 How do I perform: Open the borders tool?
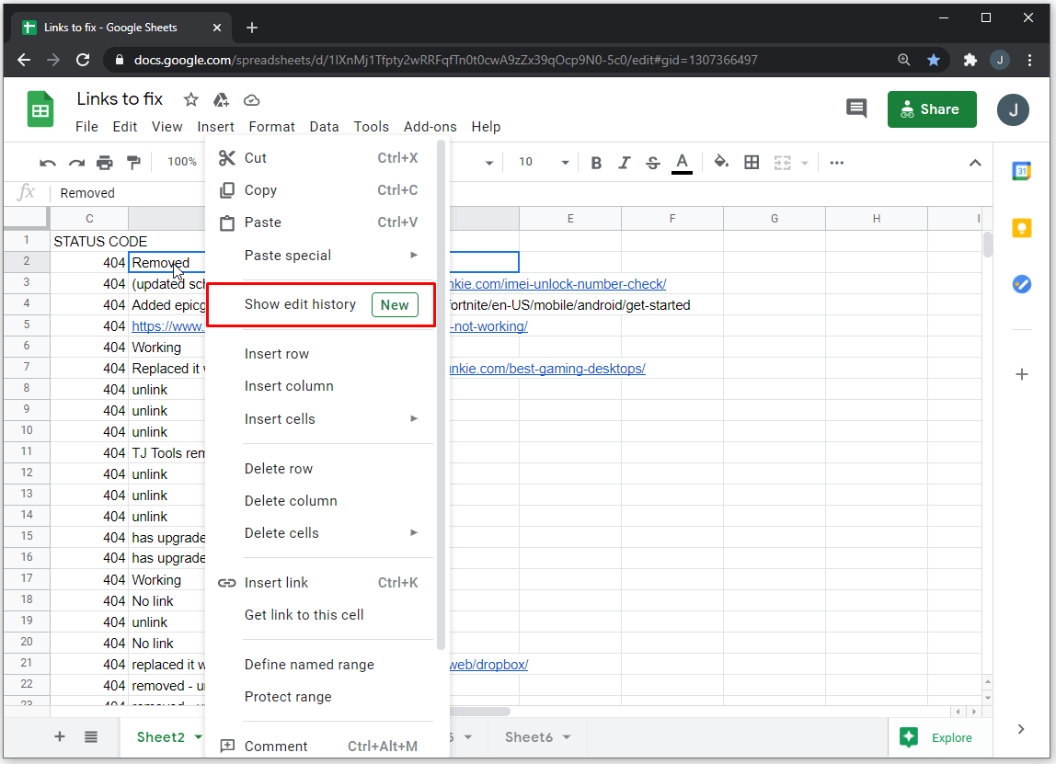[752, 163]
